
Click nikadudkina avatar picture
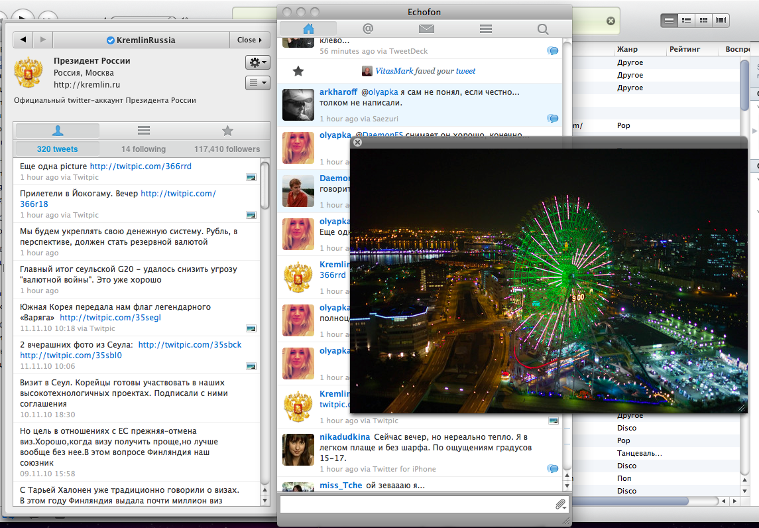click(298, 450)
